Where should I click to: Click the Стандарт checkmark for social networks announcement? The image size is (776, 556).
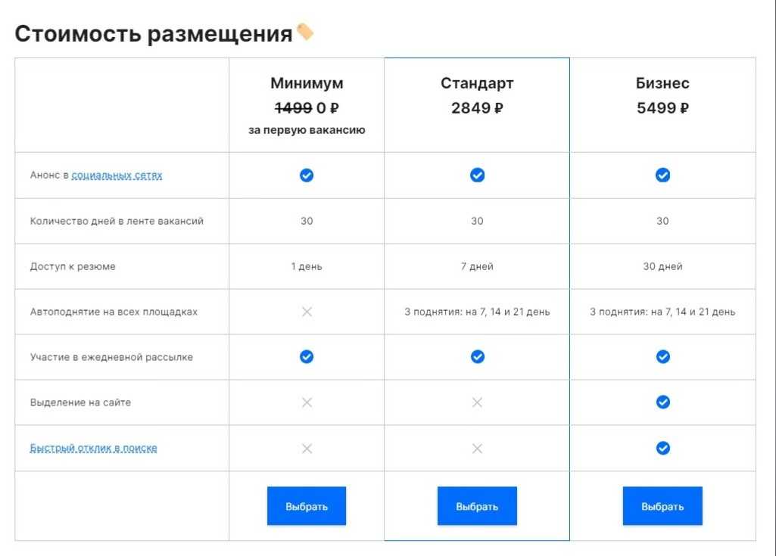(x=477, y=175)
